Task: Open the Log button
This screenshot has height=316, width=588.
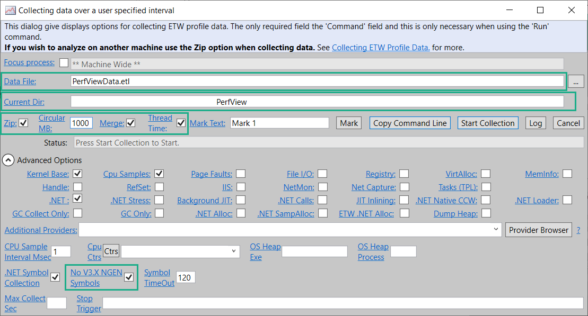Action: click(x=536, y=123)
